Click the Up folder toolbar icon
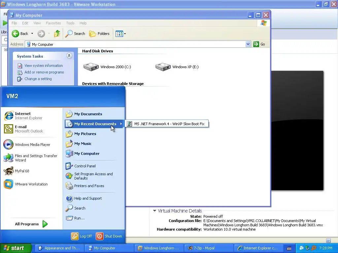The height and width of the screenshot is (253, 338). (57, 34)
